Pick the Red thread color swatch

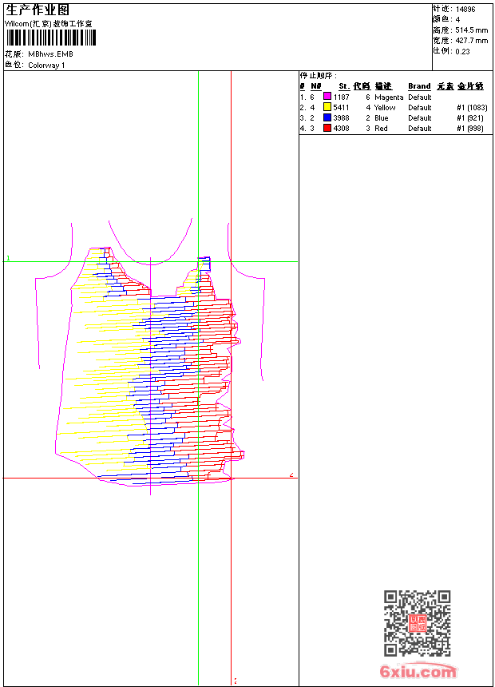tap(327, 128)
